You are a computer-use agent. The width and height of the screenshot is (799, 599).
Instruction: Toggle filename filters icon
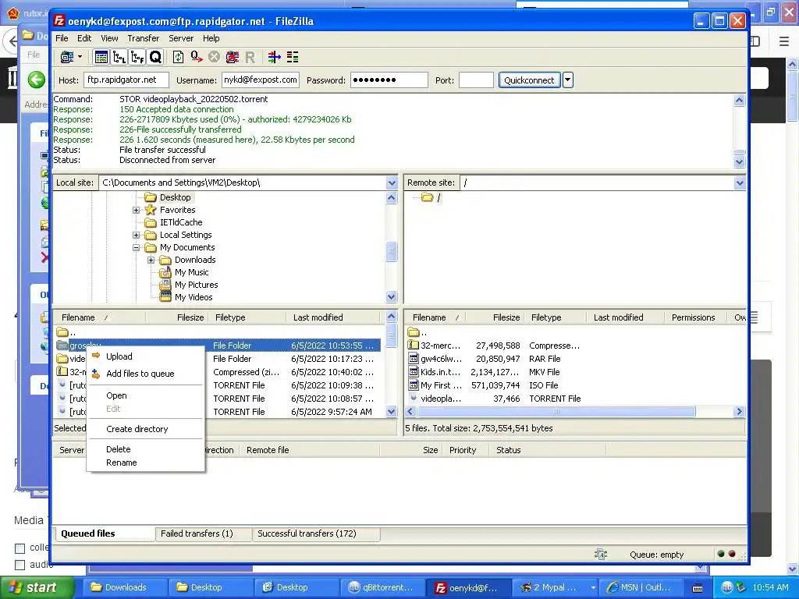point(275,57)
